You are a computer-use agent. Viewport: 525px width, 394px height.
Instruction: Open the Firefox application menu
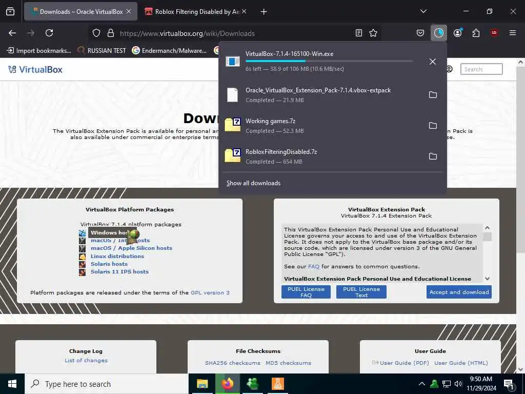[512, 33]
